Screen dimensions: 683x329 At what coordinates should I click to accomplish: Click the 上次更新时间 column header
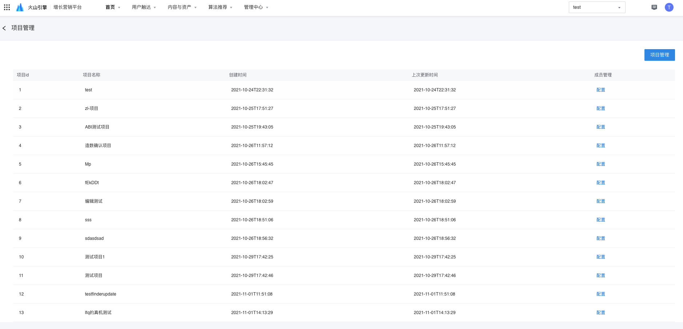click(425, 75)
